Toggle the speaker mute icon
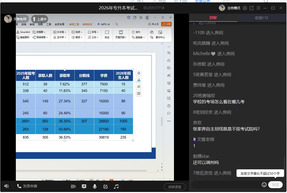 tap(6, 186)
